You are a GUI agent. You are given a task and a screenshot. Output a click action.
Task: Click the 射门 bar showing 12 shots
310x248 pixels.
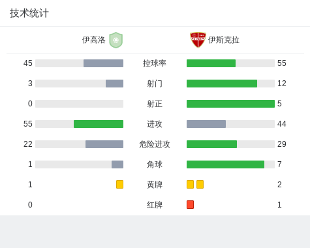pyautogui.click(x=222, y=84)
